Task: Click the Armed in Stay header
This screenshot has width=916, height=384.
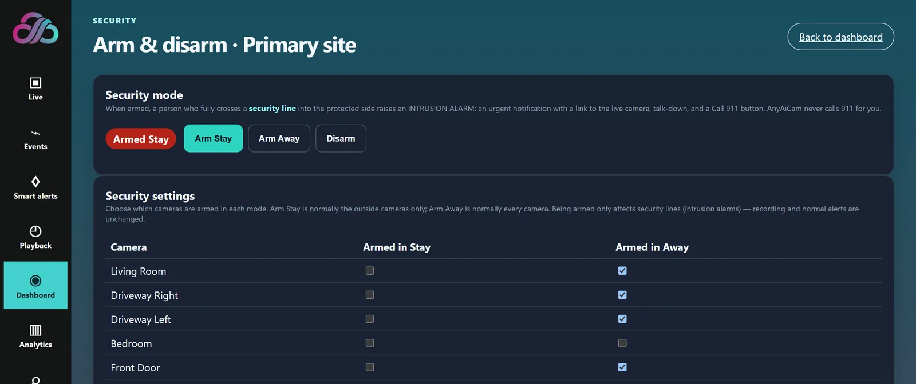Action: (397, 247)
